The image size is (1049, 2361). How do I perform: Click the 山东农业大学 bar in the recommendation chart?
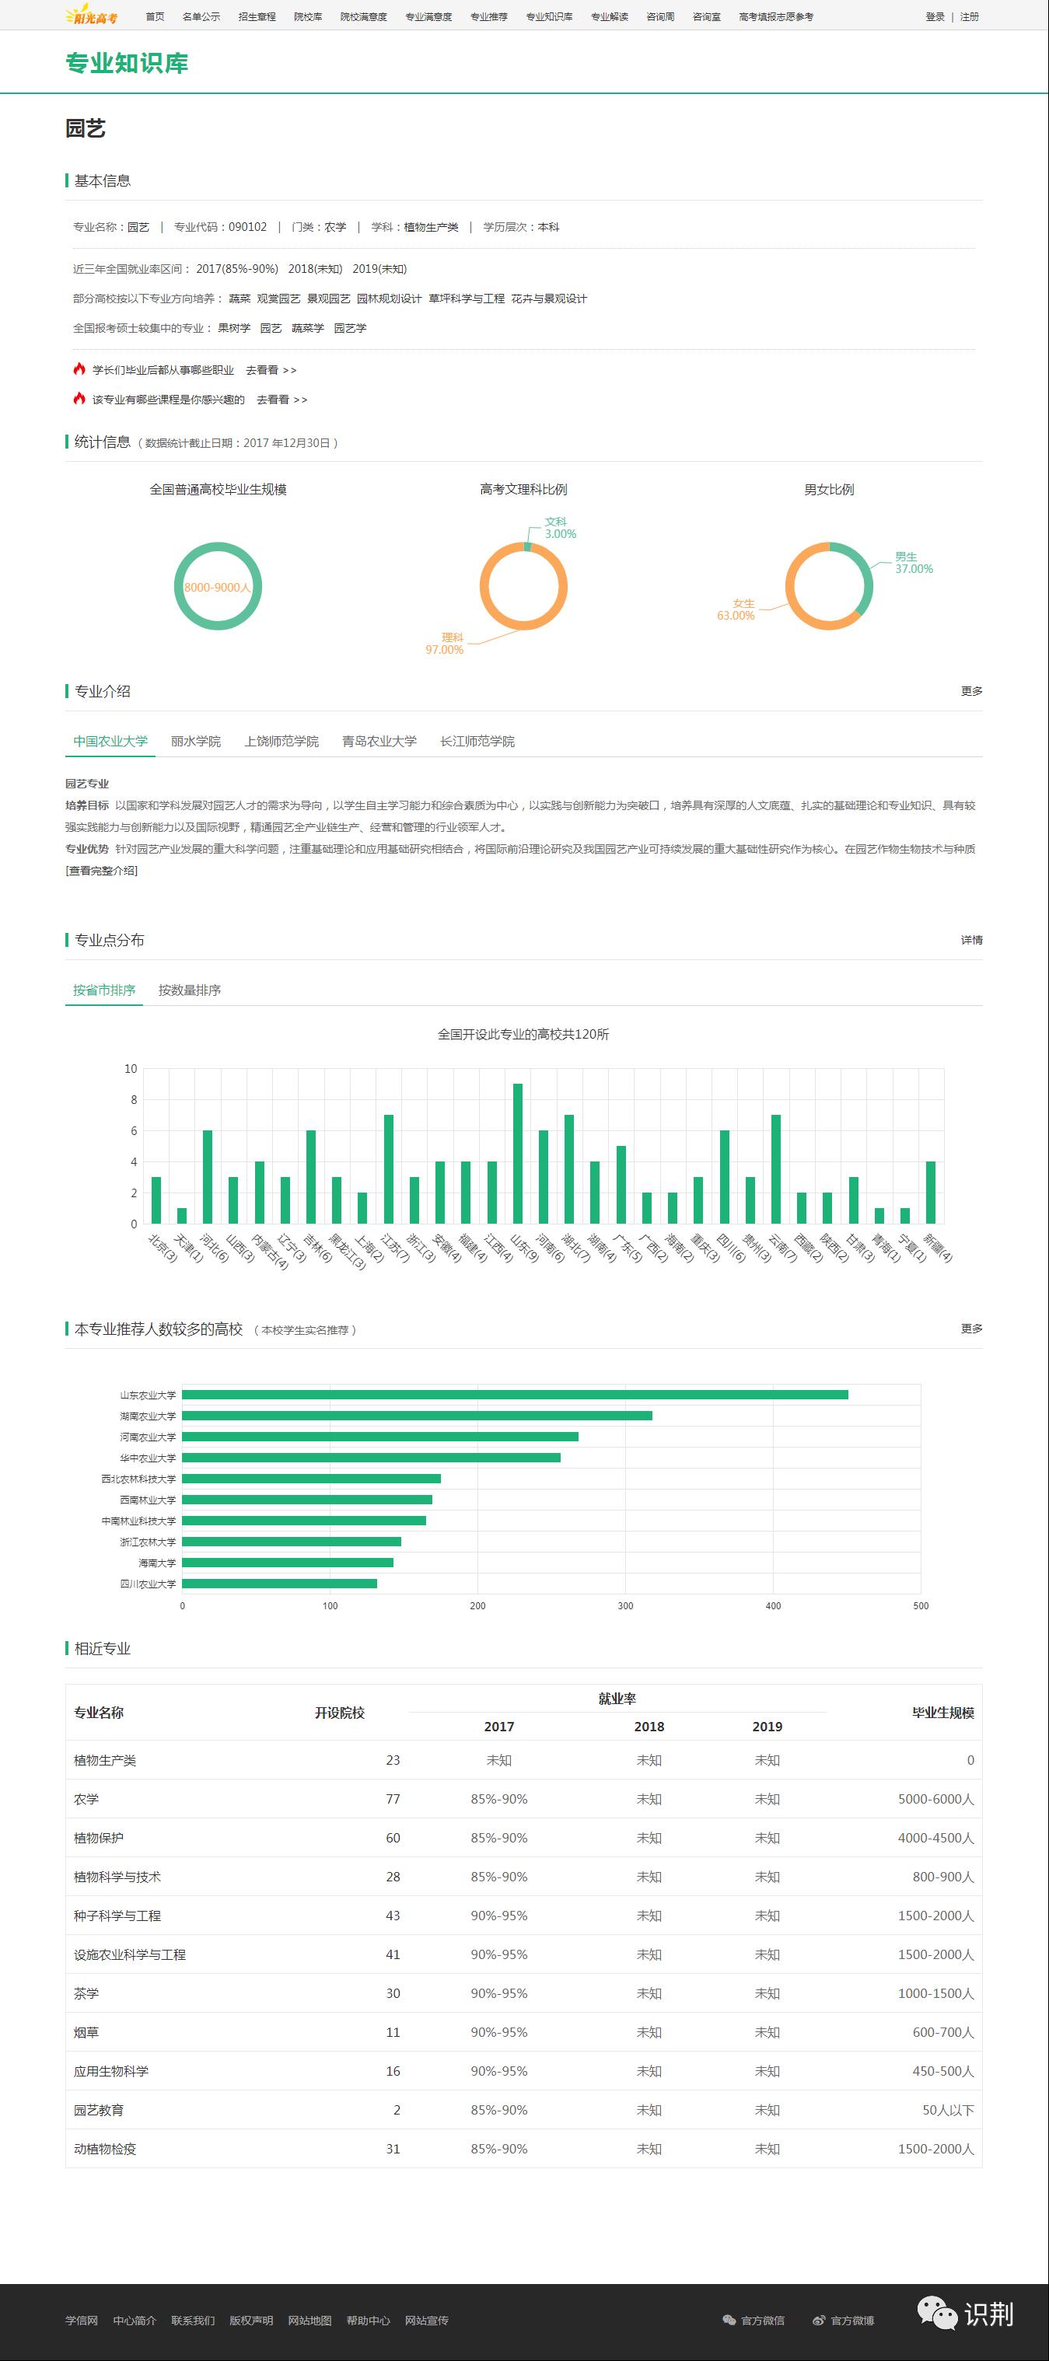[515, 1394]
